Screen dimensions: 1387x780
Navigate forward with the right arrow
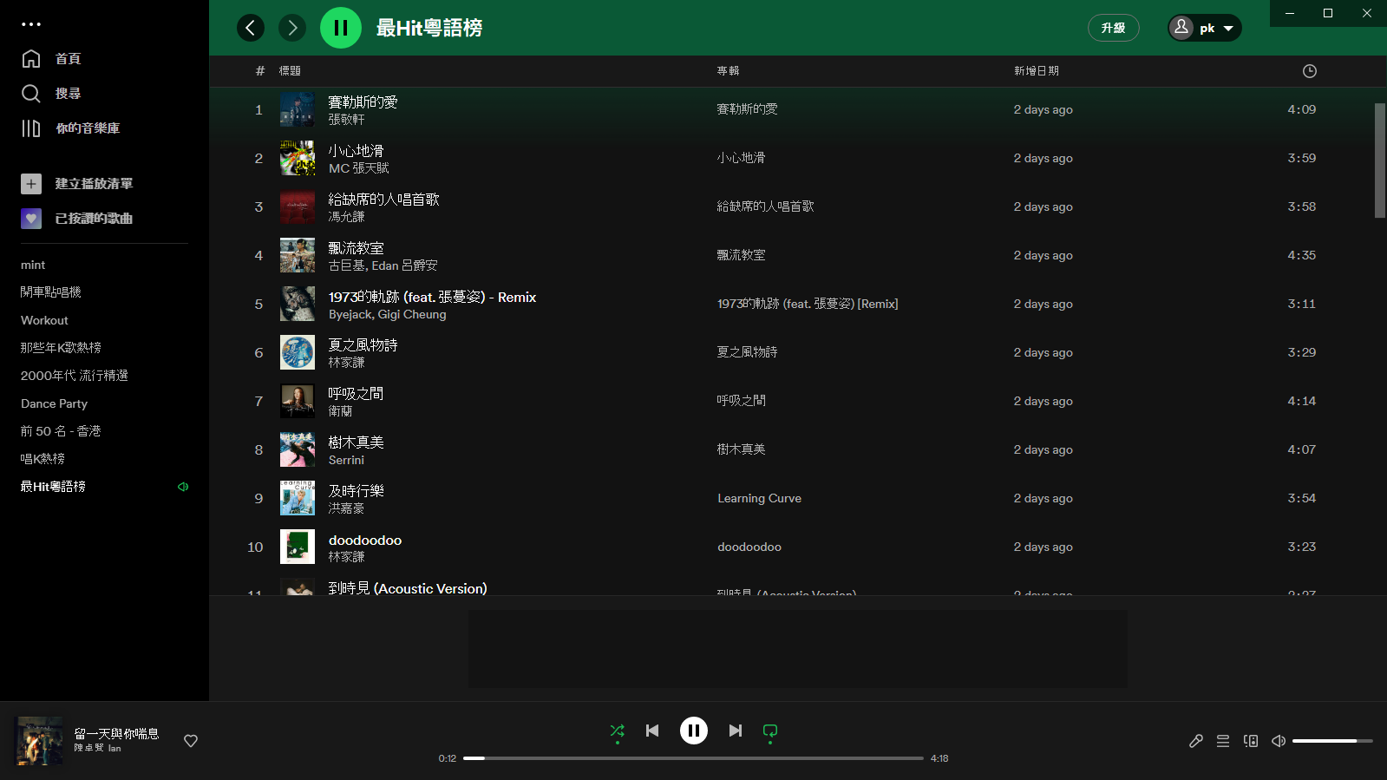pyautogui.click(x=292, y=28)
